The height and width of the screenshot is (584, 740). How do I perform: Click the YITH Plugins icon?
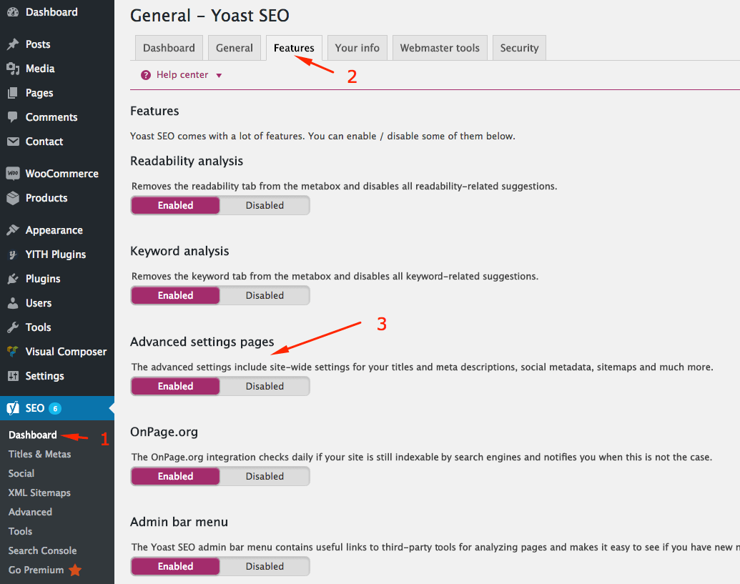[x=13, y=254]
